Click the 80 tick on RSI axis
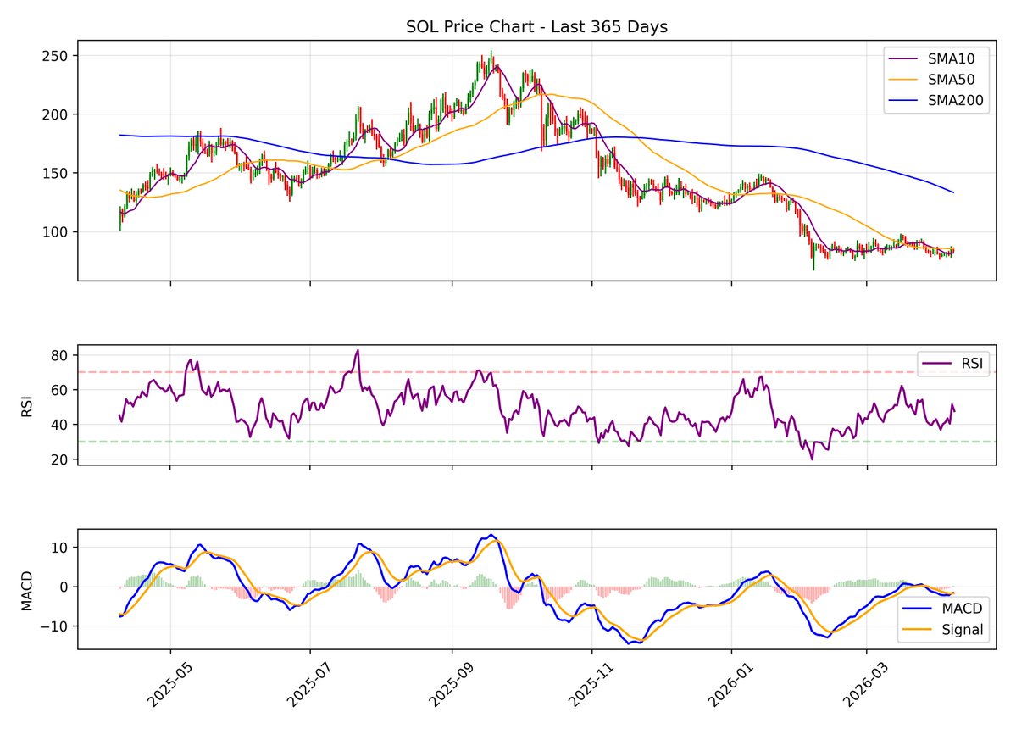Screen dimensions: 1016x729 (59, 356)
